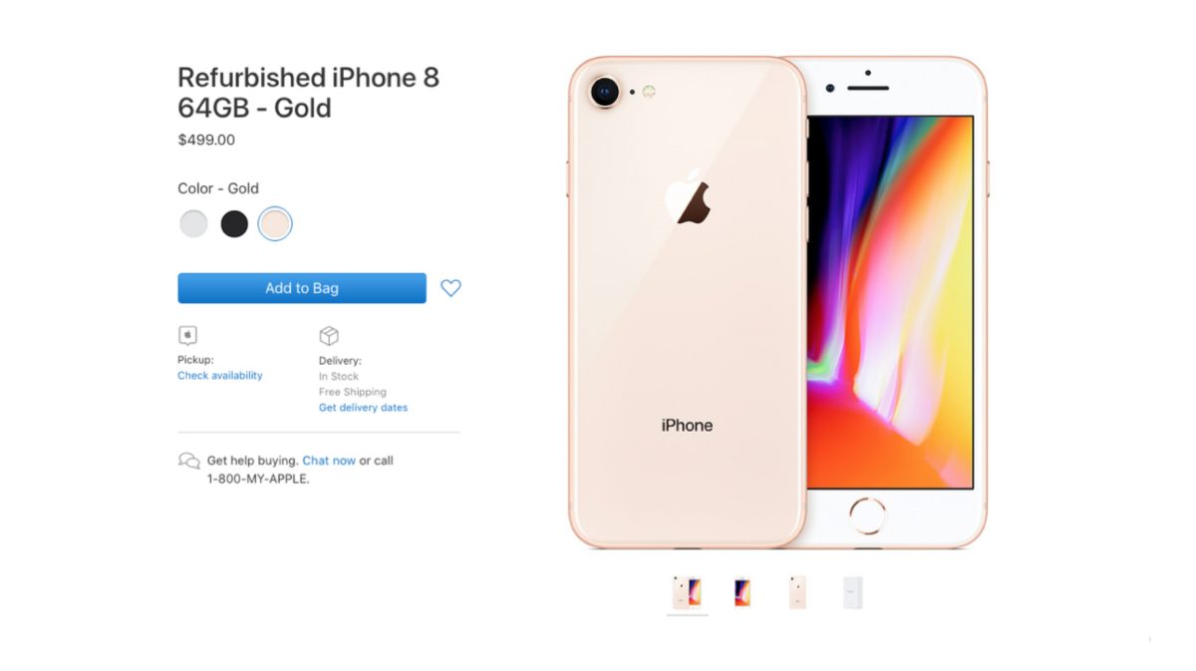Start a chat via Chat now link

329,461
